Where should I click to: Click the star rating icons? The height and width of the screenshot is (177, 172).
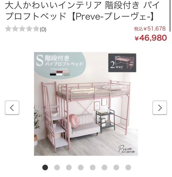[x=22, y=29]
